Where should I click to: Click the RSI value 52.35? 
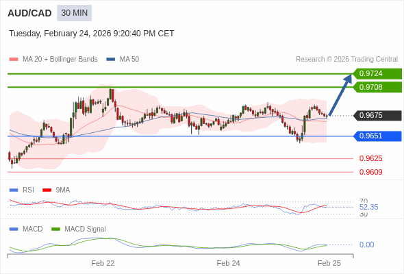point(368,207)
